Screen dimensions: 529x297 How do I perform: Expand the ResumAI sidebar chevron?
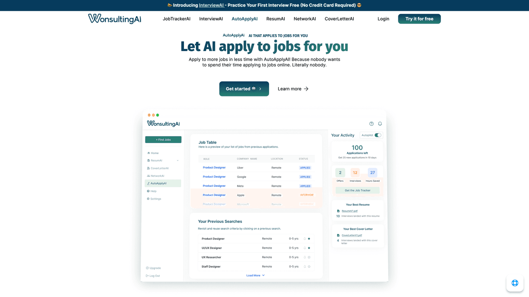[x=178, y=160]
